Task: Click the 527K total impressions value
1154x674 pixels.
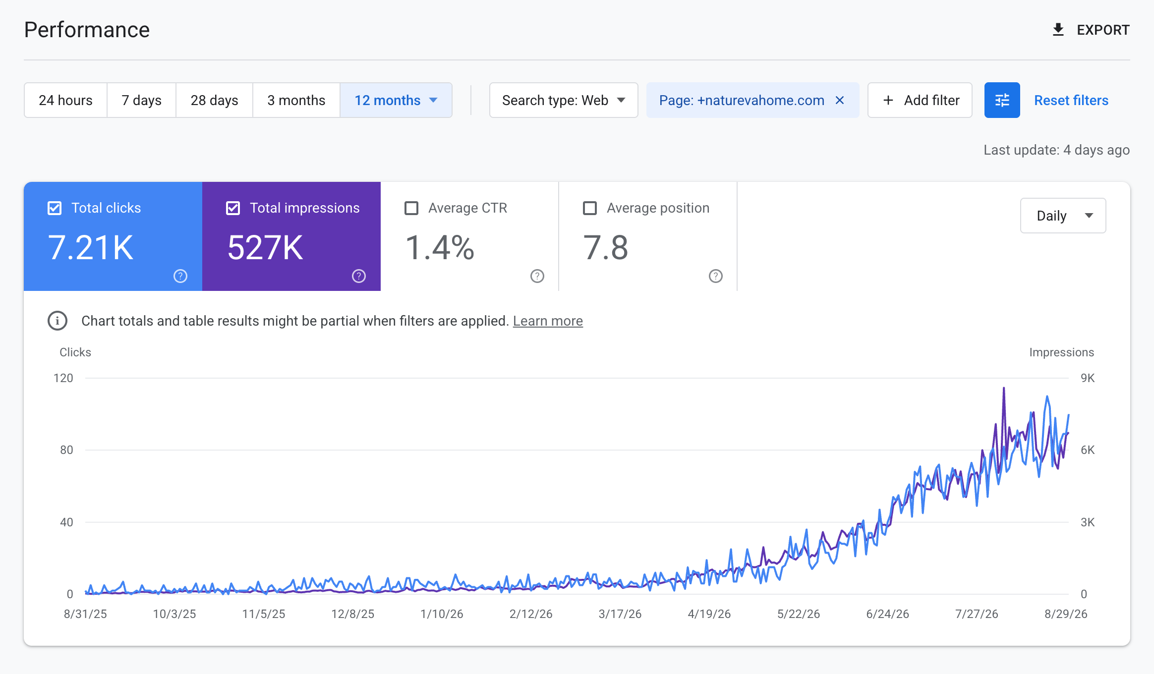Action: 265,247
